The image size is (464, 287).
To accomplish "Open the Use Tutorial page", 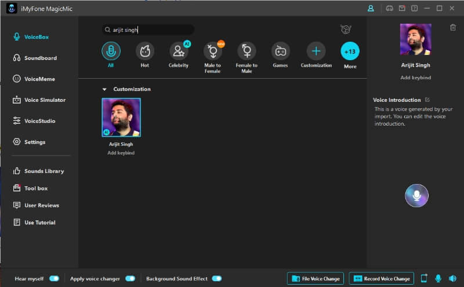I will point(34,222).
